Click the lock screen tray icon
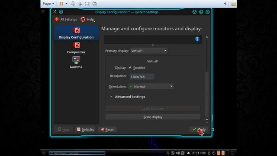Image resolution: width=277 pixels, height=156 pixels. [x=209, y=153]
